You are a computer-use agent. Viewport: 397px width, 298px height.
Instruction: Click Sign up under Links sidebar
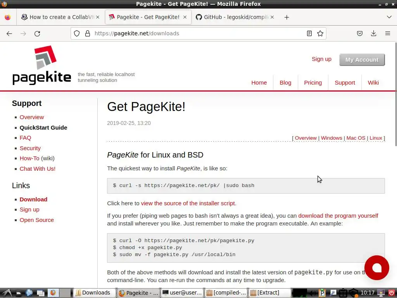tap(29, 210)
